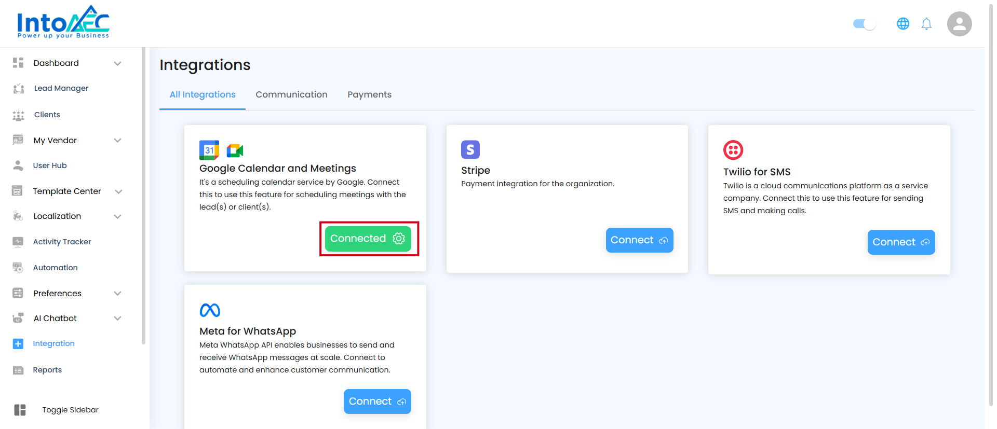The width and height of the screenshot is (997, 429).
Task: Connect the Meta for WhatsApp integration
Action: [x=378, y=402]
